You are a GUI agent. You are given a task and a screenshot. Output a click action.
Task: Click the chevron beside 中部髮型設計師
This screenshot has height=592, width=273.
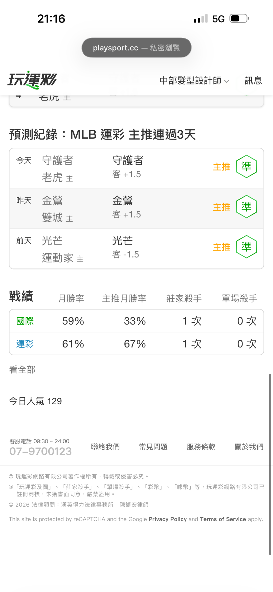click(x=226, y=81)
